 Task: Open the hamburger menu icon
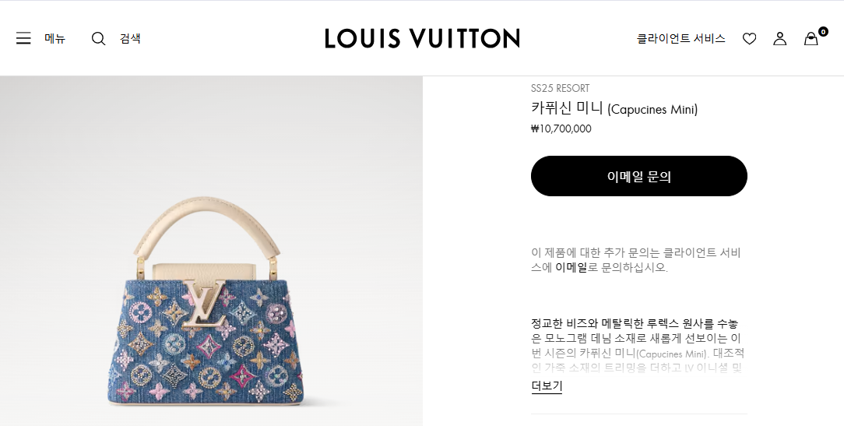click(x=23, y=38)
